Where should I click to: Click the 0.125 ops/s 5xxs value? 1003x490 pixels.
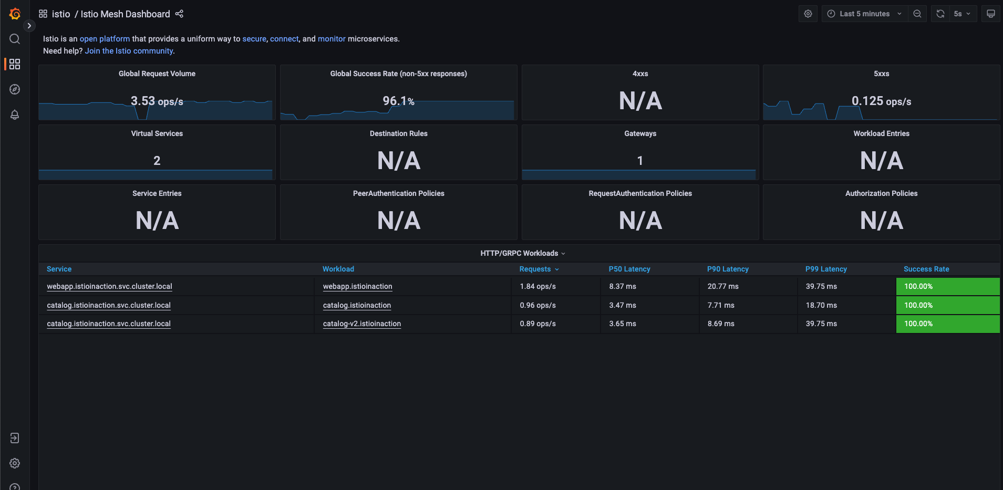(881, 101)
